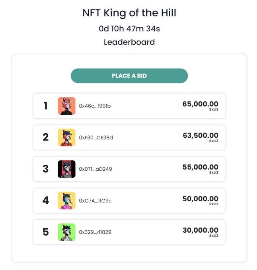The height and width of the screenshot is (270, 257).
Task: Click the countdown timer 0d 10h 47m
Action: coord(129,29)
